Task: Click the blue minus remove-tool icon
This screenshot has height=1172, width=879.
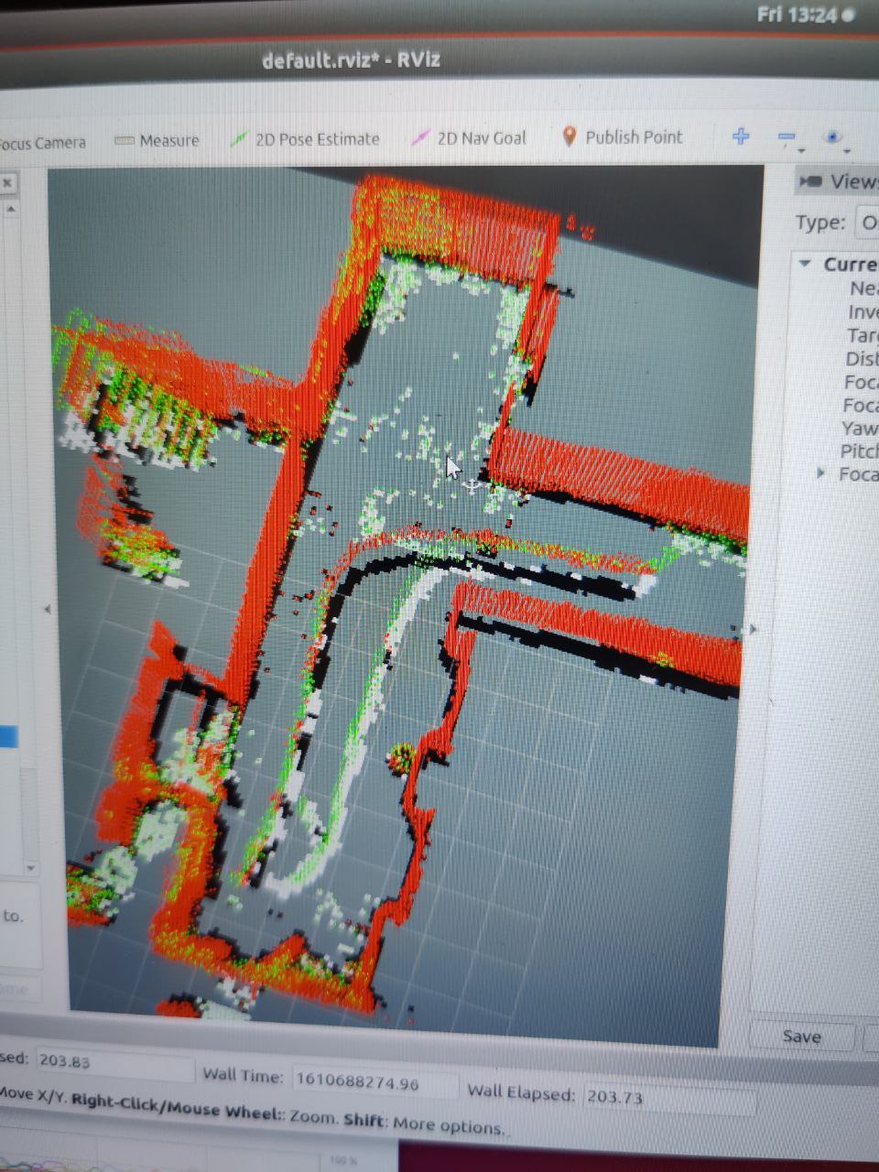Action: [x=786, y=137]
